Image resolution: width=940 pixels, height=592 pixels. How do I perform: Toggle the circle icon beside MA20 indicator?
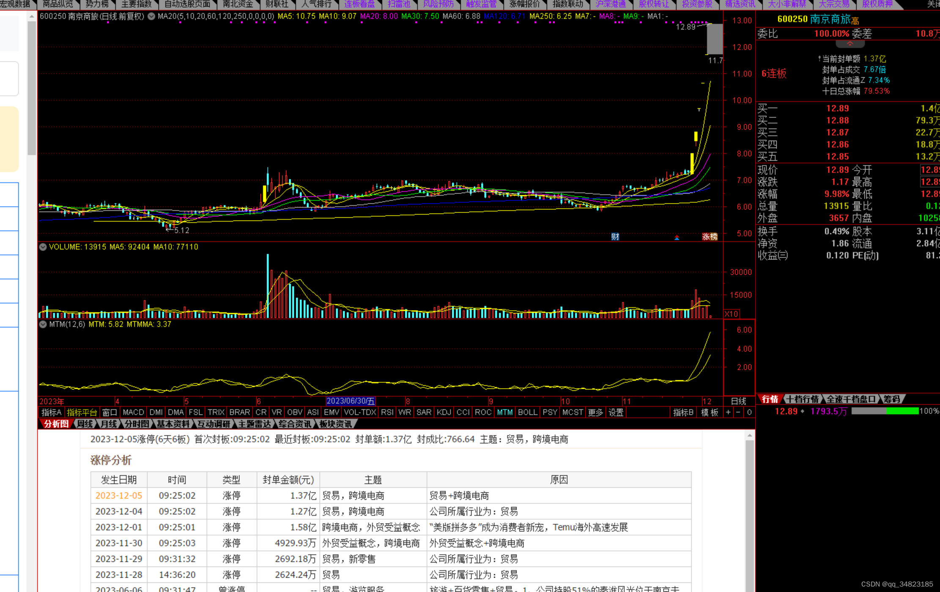tap(151, 16)
